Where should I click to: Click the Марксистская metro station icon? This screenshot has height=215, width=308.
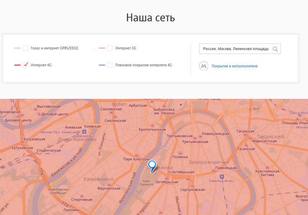point(250,138)
